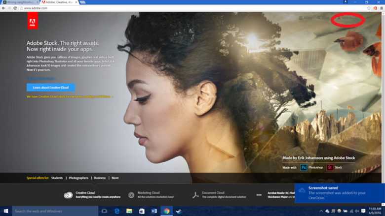Open Action Center notification icon
385x216 pixels.
(x=363, y=211)
